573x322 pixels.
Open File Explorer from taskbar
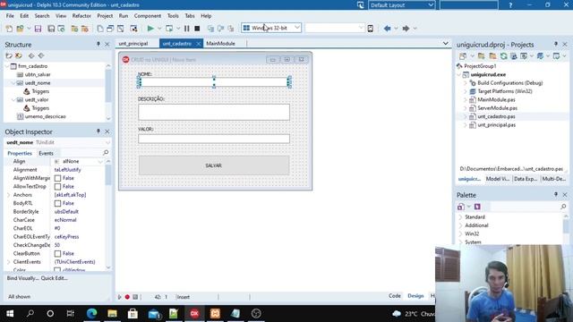[112, 313]
